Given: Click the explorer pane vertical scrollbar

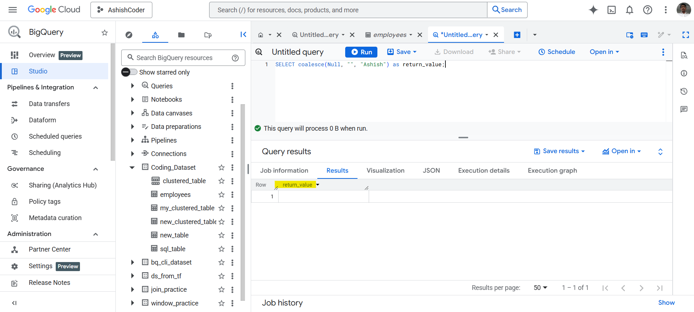Looking at the screenshot, I should click(243, 203).
